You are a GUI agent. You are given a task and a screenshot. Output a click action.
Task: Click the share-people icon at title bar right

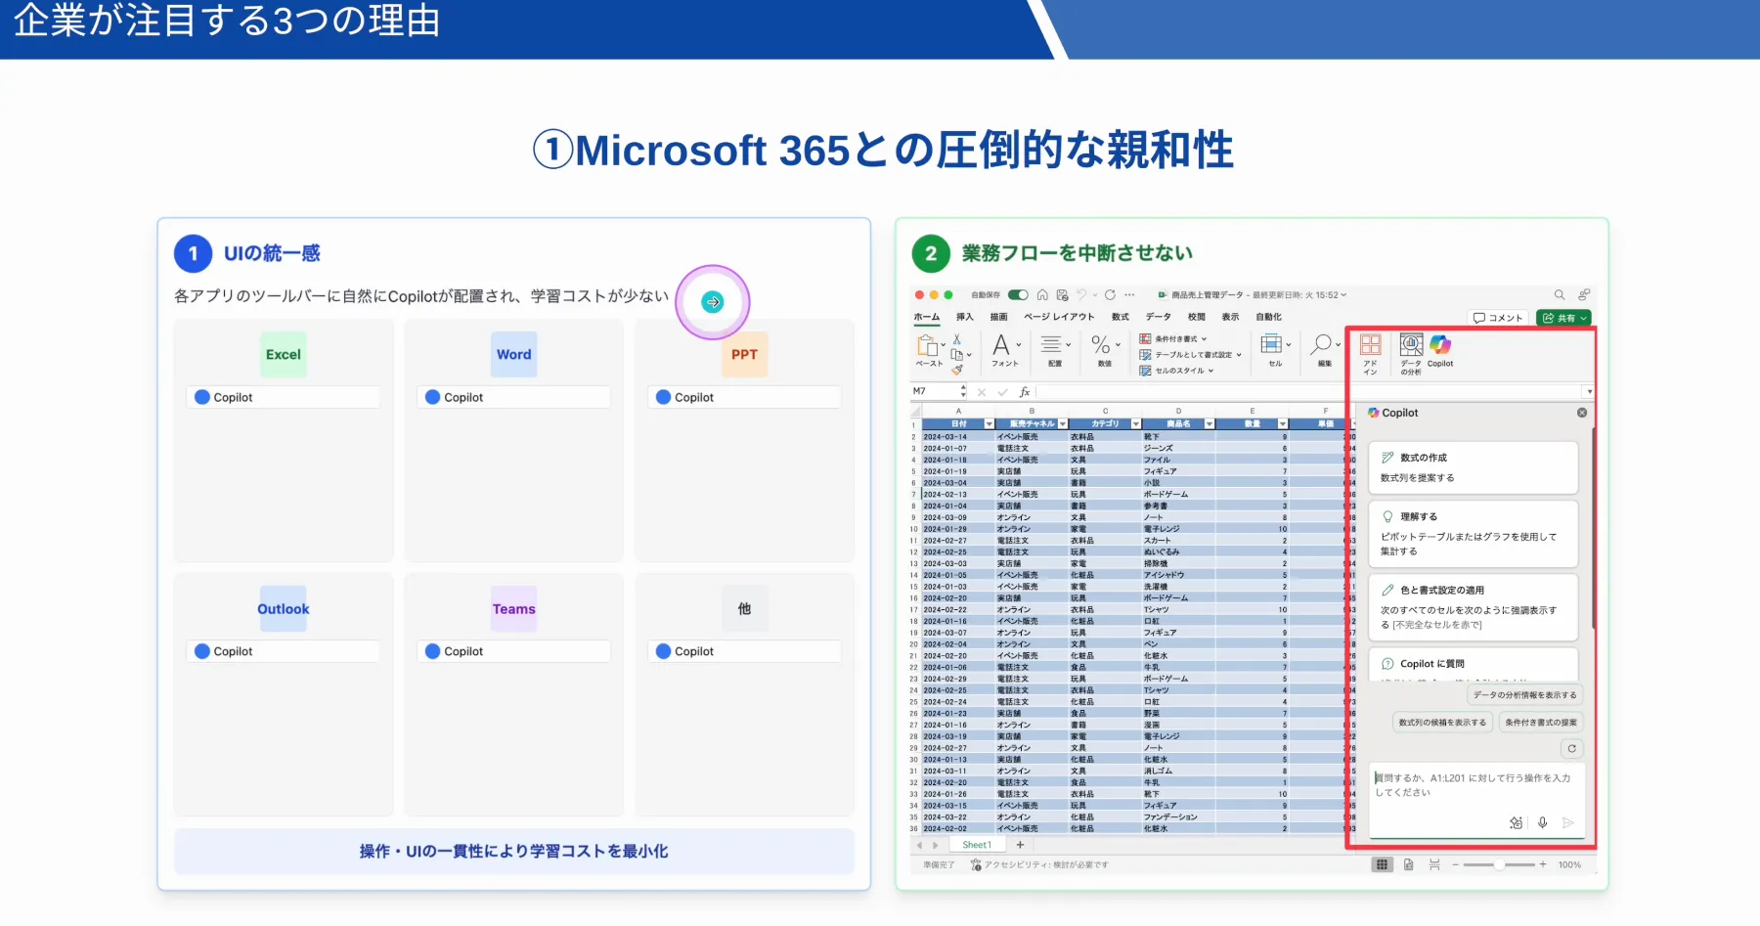(1584, 294)
